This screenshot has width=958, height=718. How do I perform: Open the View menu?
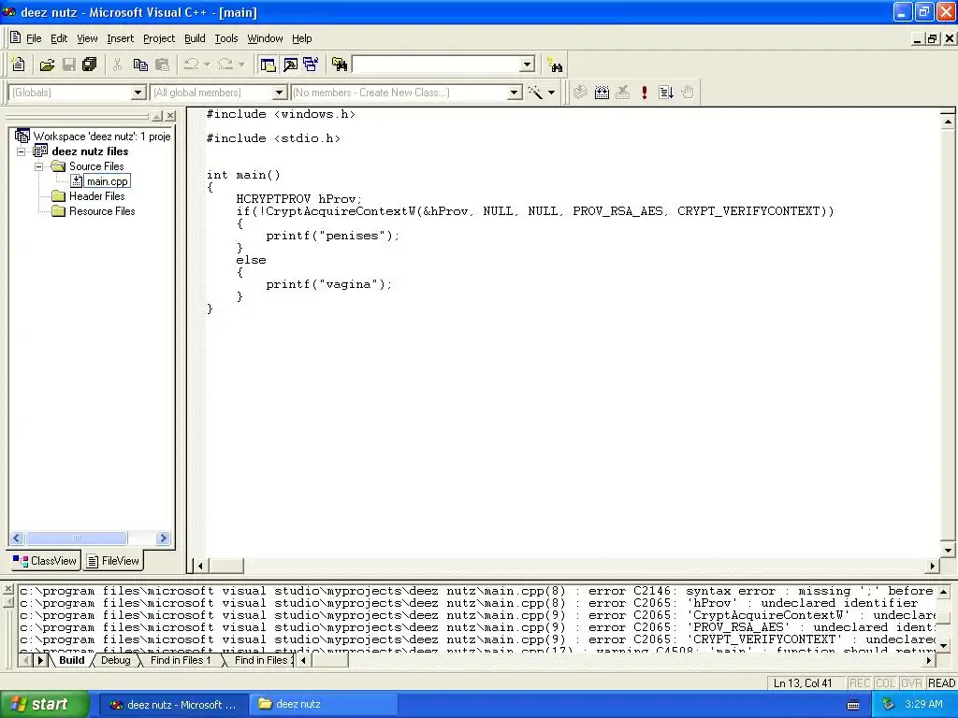87,38
